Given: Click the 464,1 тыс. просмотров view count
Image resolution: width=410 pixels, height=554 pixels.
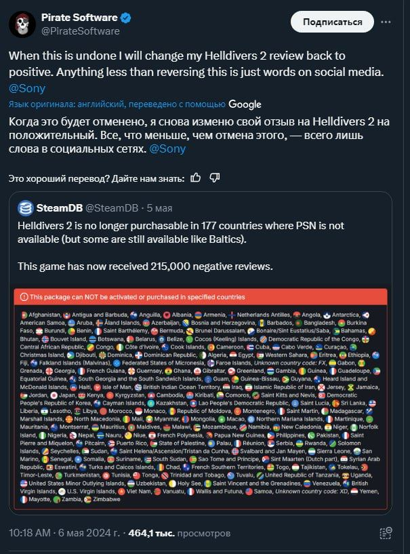Looking at the screenshot, I should point(180,533).
